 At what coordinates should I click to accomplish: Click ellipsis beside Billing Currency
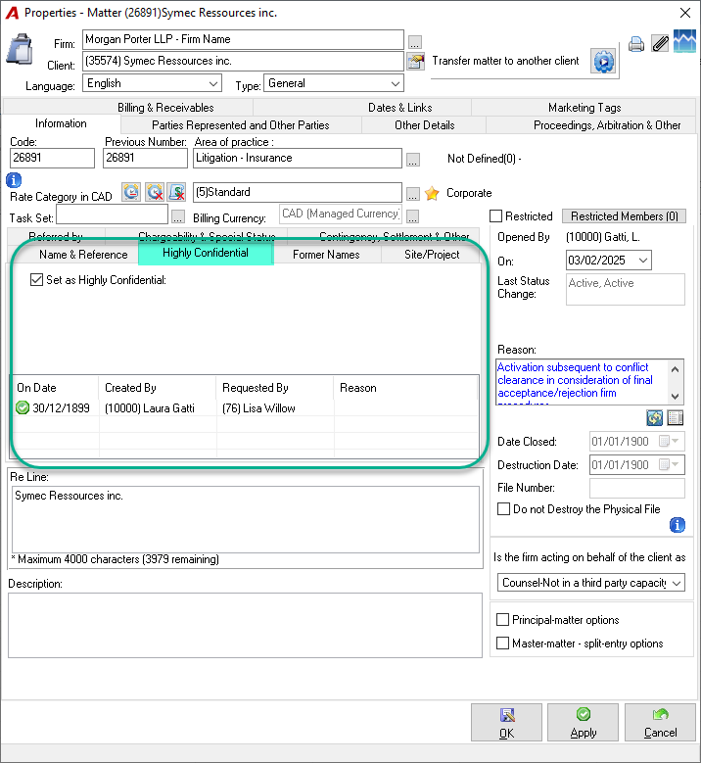click(413, 216)
